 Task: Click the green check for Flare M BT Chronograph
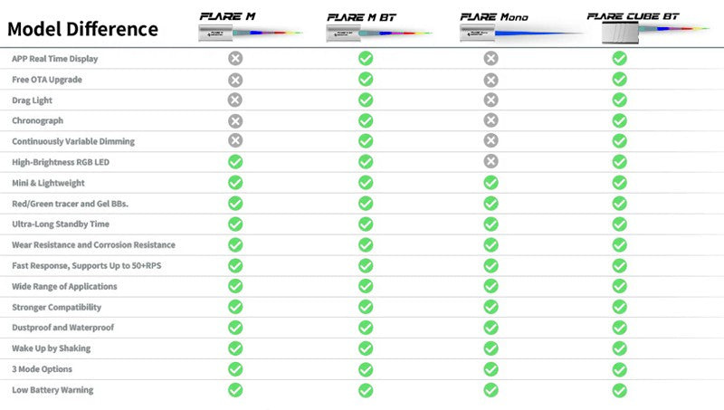(366, 120)
